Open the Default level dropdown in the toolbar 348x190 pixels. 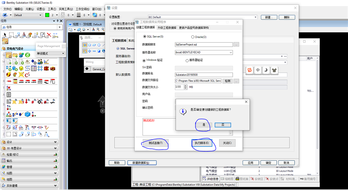tap(40, 15)
